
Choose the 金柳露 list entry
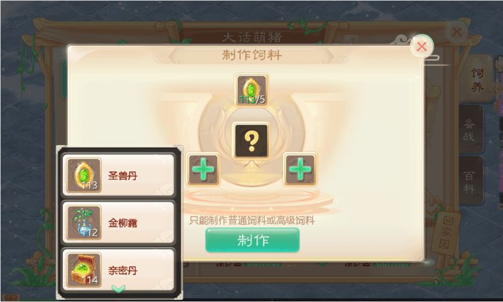tap(118, 222)
